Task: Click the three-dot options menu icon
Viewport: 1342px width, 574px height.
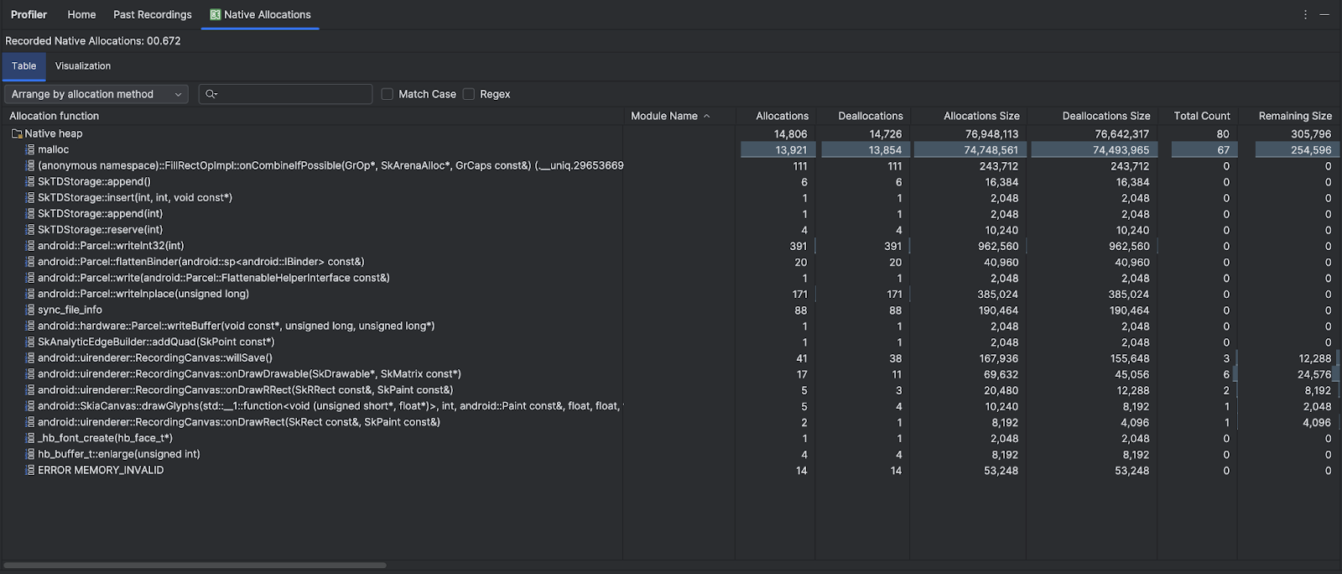Action: click(1305, 14)
